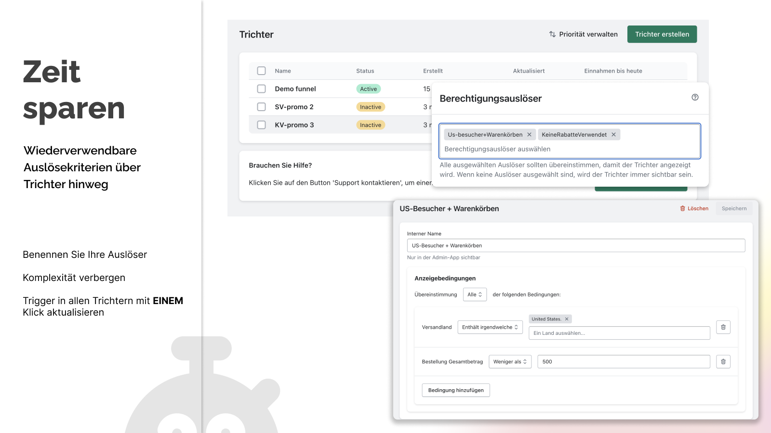Click the Priorität verwalten sort icon

(x=552, y=34)
